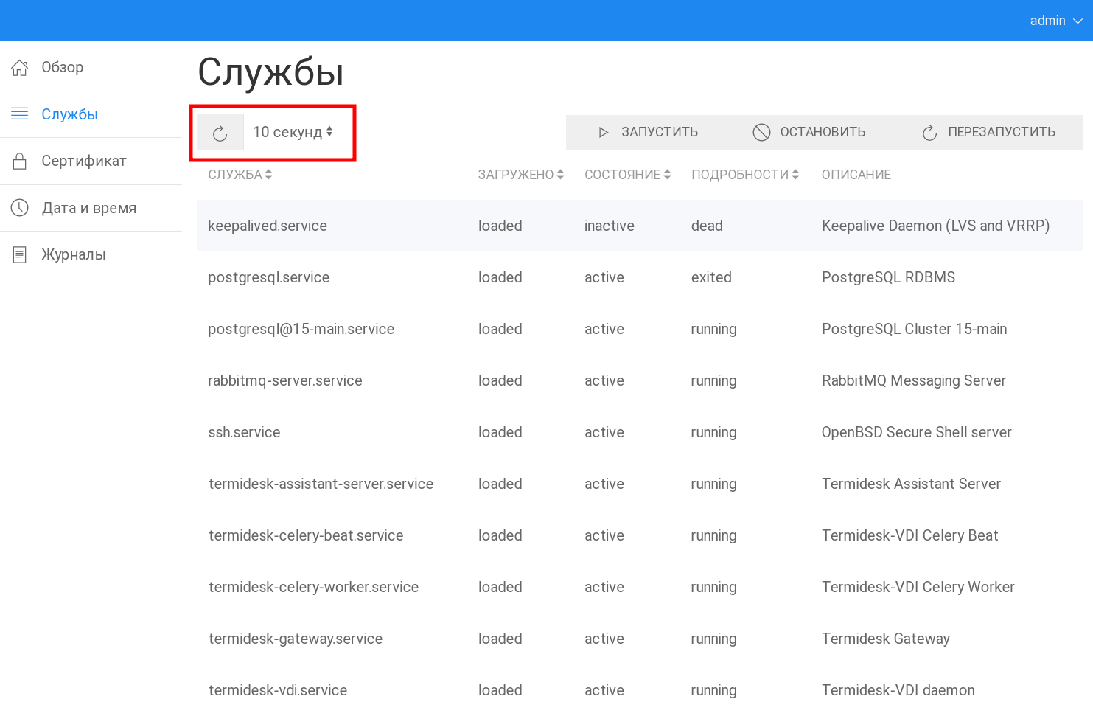Expand the admin user menu
Screen dimensions: 1093x716
1055,21
